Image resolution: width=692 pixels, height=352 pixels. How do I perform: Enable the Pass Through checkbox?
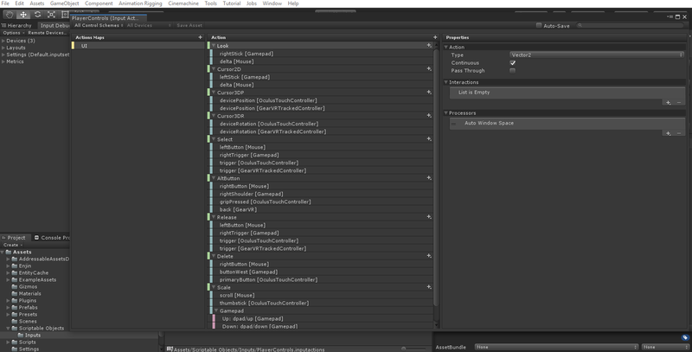click(x=512, y=71)
